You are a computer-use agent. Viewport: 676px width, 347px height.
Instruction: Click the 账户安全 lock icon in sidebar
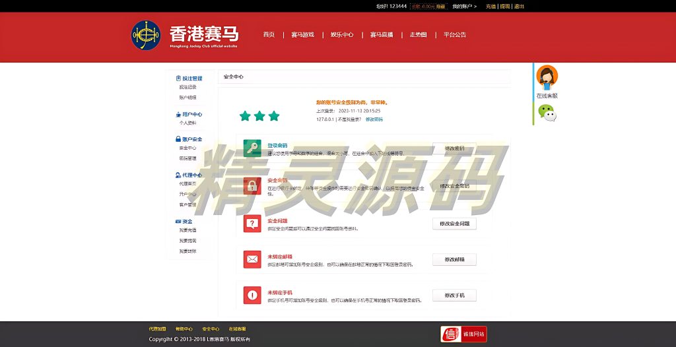tap(178, 139)
